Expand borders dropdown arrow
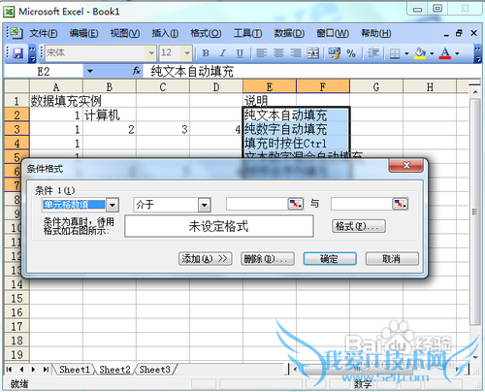 [x=406, y=53]
